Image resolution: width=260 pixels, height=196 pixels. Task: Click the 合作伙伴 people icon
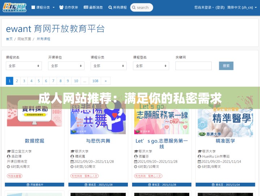pos(61,8)
